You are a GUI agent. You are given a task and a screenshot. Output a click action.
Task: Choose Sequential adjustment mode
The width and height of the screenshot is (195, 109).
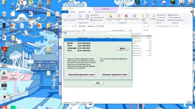pyautogui.click(x=81, y=75)
